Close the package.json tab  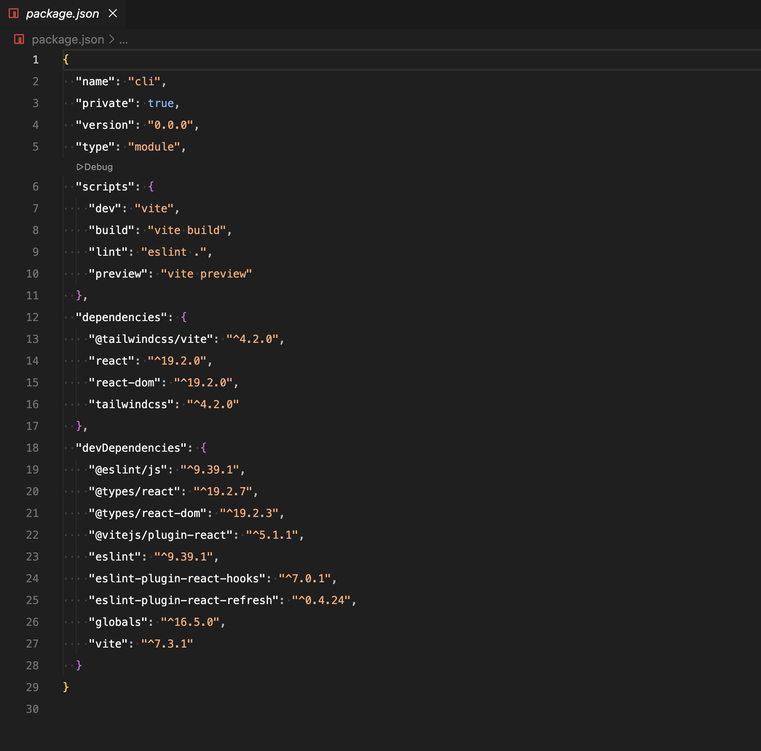point(113,14)
